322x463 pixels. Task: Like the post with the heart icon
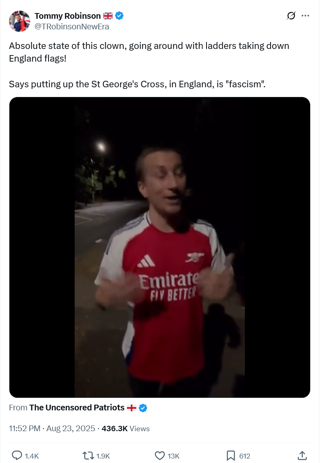click(x=160, y=456)
